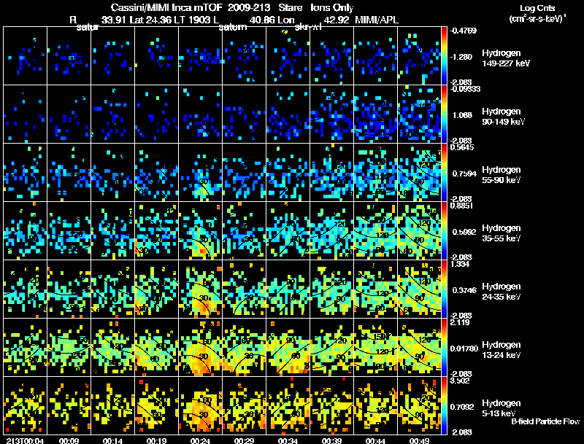Screen dimensions: 584x444
Task: Click the color bar for 90-149 keV row
Action: (444, 114)
